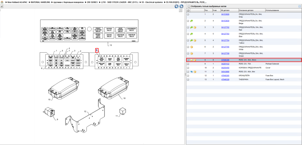
Task: Select row 'РЕЛЕ,12V, 40A, Mini'
Action: pos(244,72)
